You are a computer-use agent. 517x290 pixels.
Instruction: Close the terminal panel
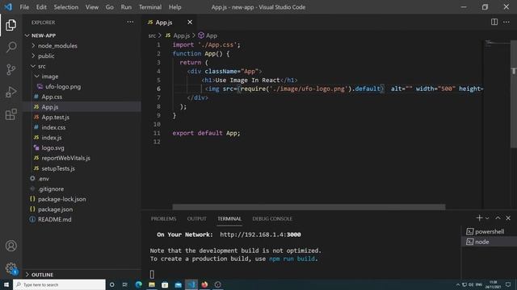(508, 218)
